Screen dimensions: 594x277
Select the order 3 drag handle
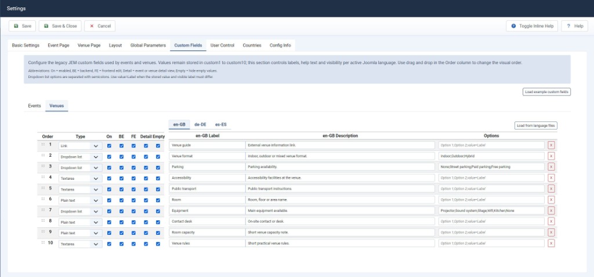43,166
